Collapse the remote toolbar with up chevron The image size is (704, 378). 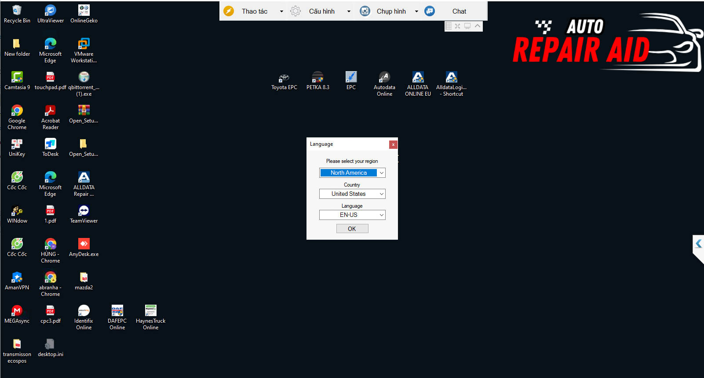click(x=478, y=26)
